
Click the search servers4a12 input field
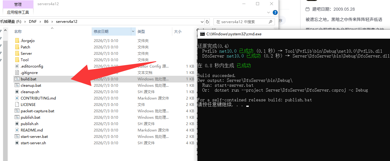click(x=241, y=22)
